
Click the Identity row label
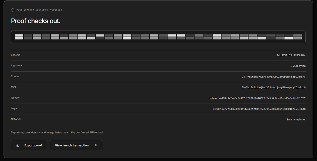point(15,98)
